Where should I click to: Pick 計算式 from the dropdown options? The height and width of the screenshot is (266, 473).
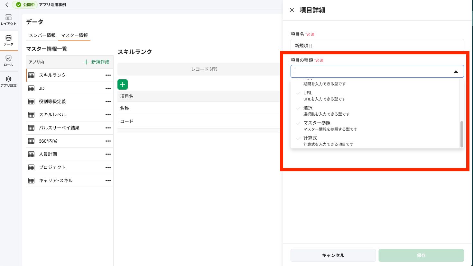(x=309, y=137)
